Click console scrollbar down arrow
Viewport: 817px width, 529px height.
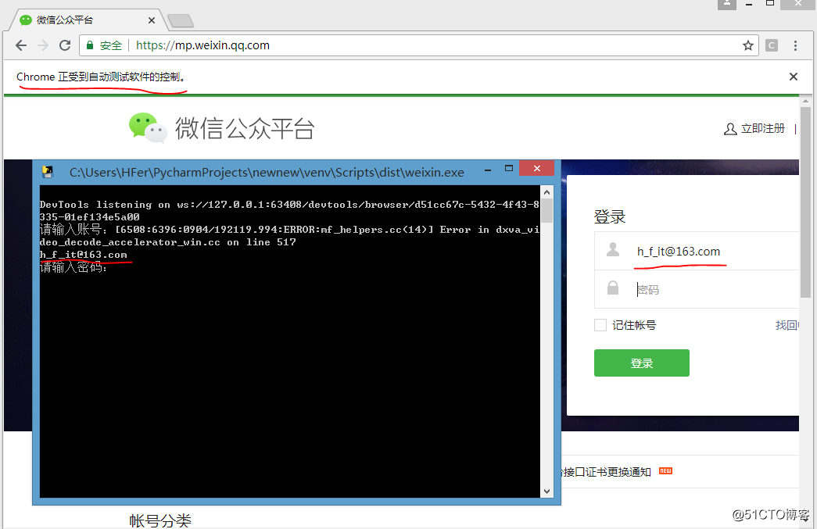[x=546, y=491]
